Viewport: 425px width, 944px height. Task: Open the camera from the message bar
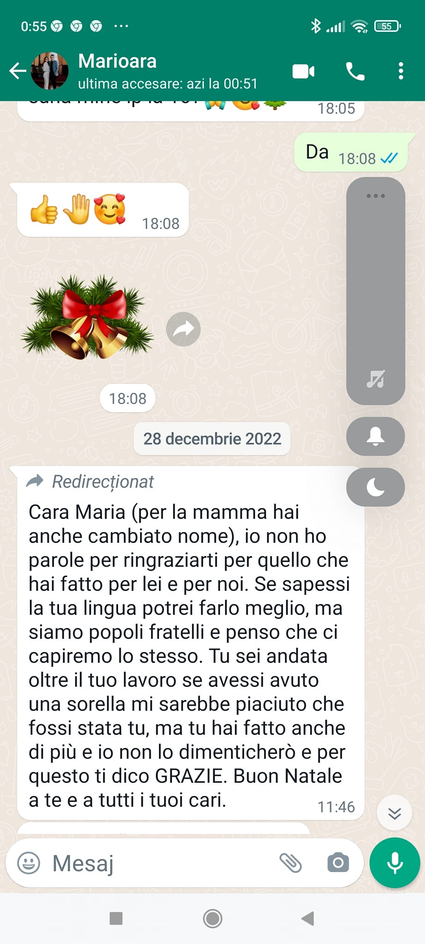(338, 862)
